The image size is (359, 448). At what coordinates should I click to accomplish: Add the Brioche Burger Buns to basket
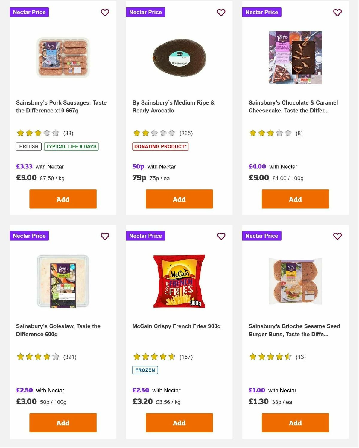tap(295, 423)
